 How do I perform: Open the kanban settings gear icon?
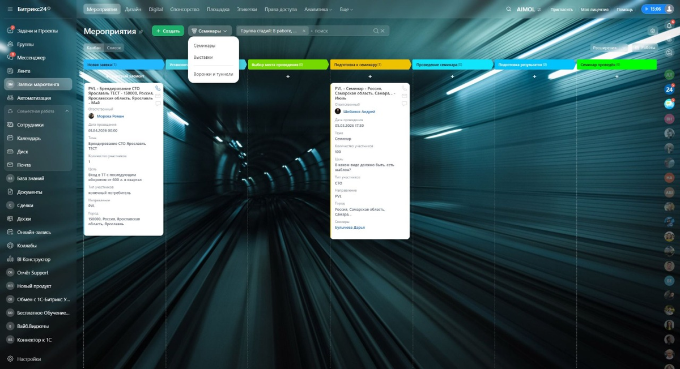pos(652,31)
